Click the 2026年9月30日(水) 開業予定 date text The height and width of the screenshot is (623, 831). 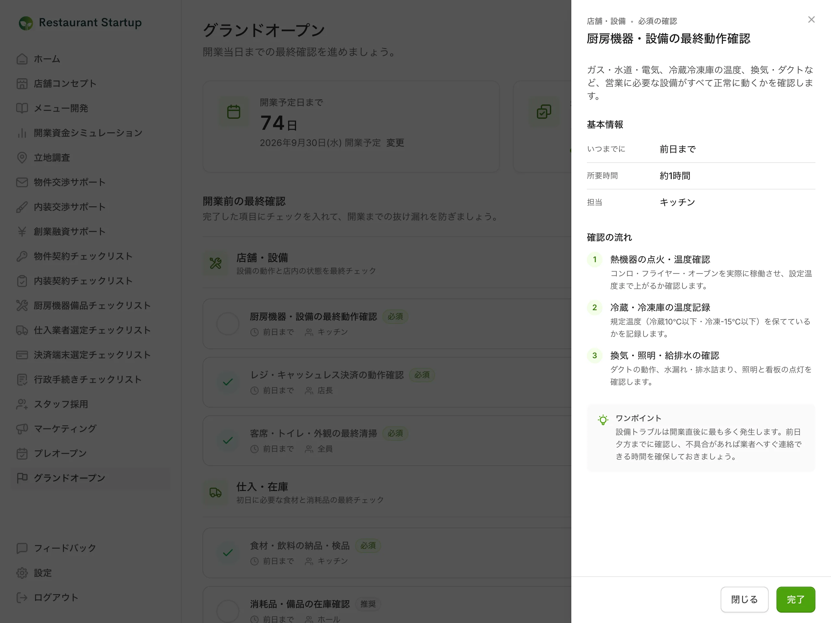[320, 143]
